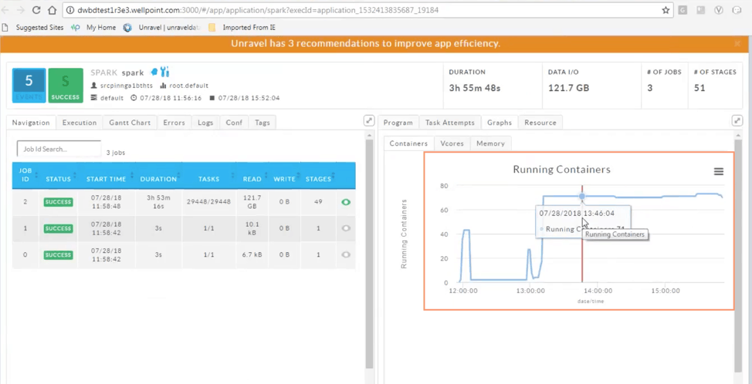Click the clock icon before start time

(x=134, y=98)
